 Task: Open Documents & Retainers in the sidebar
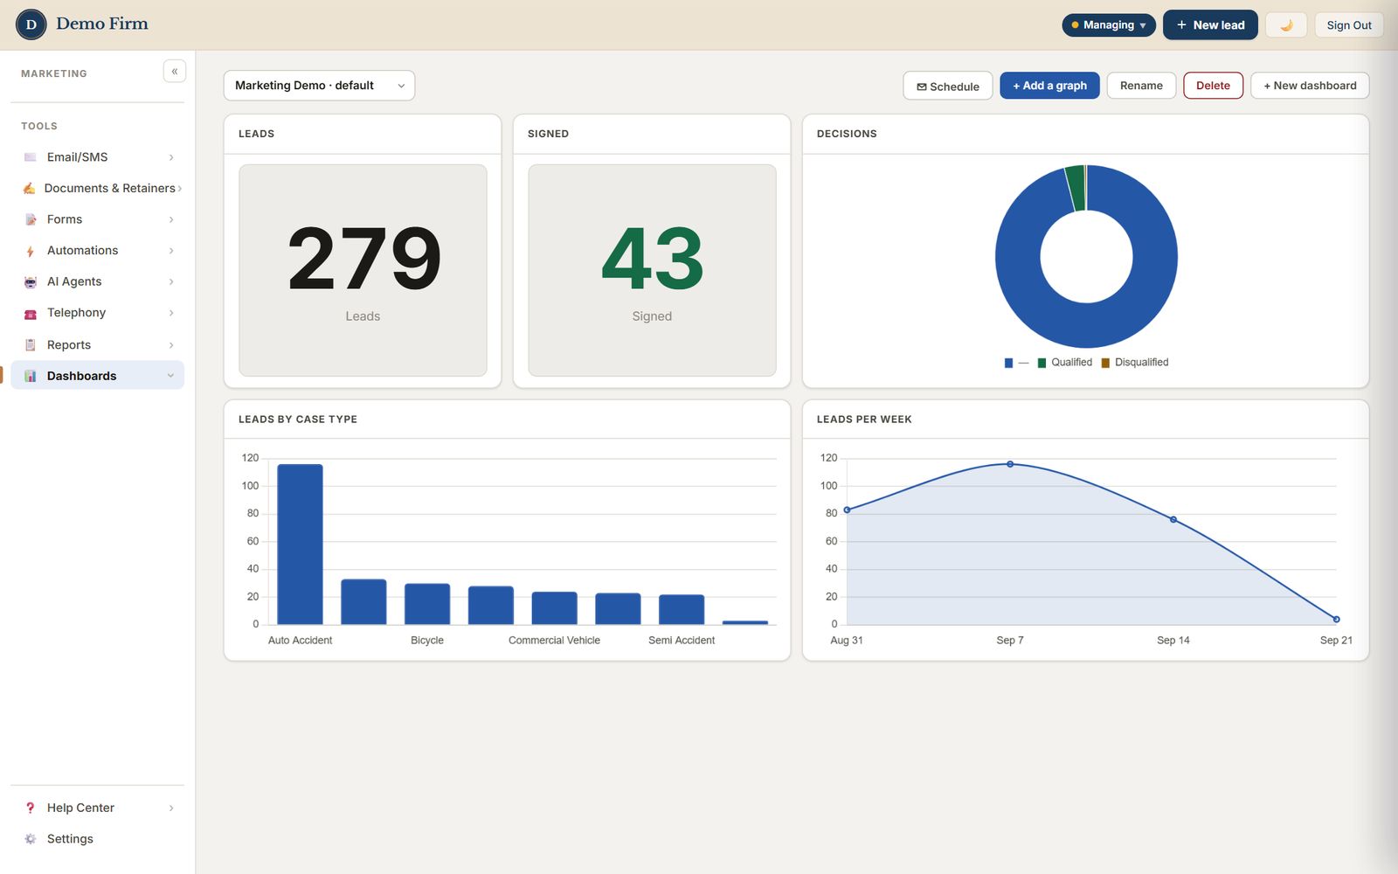click(98, 188)
